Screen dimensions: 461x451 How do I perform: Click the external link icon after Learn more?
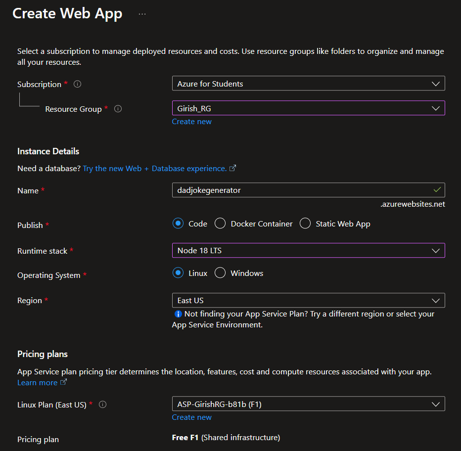coord(63,383)
